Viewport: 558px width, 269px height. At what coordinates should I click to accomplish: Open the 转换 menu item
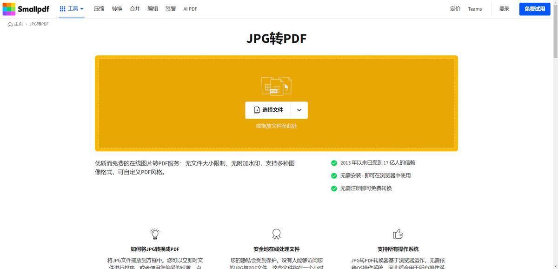(117, 9)
